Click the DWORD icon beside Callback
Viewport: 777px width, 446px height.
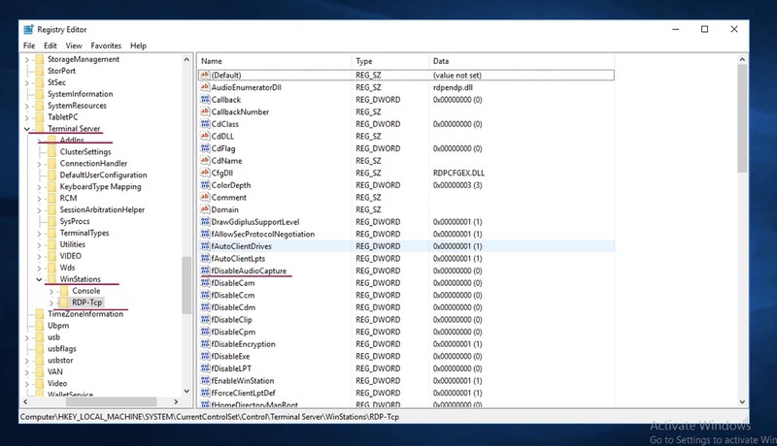coord(205,100)
